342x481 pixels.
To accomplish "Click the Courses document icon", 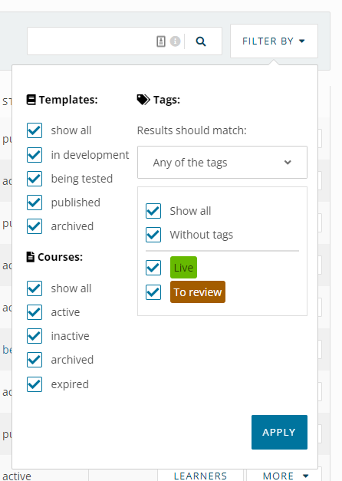I will 31,257.
